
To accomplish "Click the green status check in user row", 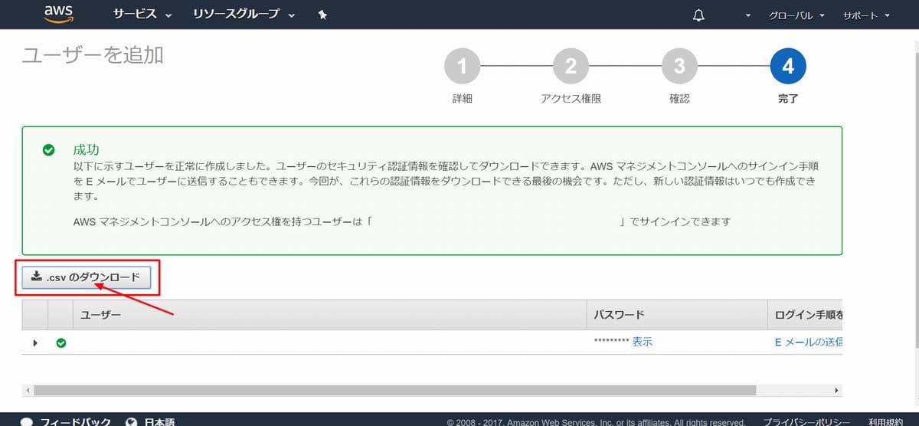I will [x=61, y=342].
